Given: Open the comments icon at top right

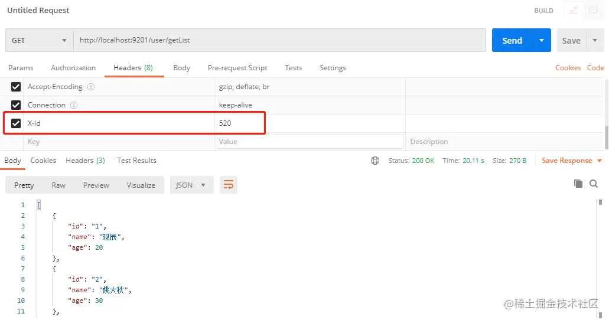Looking at the screenshot, I should (592, 11).
